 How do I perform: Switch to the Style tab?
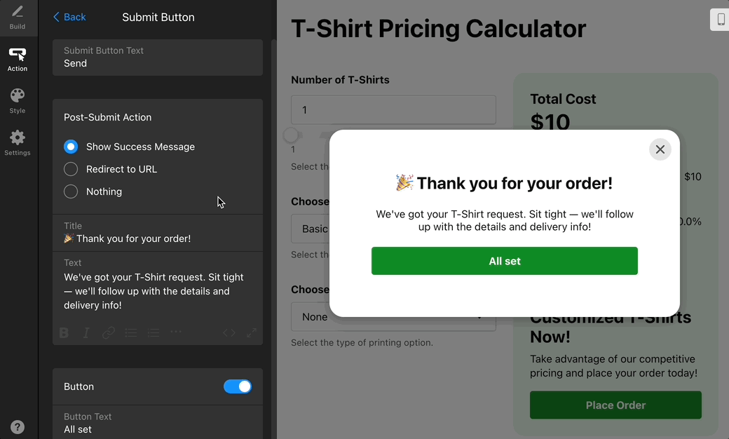click(x=18, y=100)
